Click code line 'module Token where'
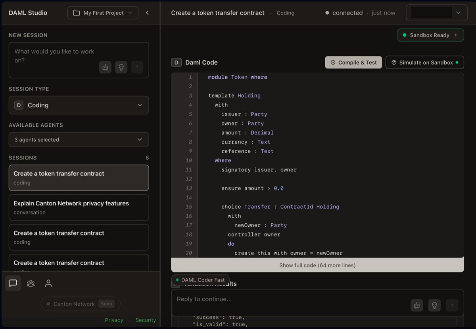Screen dimensions: 476x329 [x=238, y=77]
